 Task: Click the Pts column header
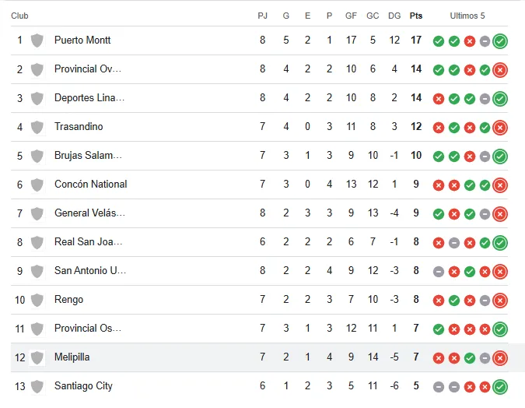416,16
